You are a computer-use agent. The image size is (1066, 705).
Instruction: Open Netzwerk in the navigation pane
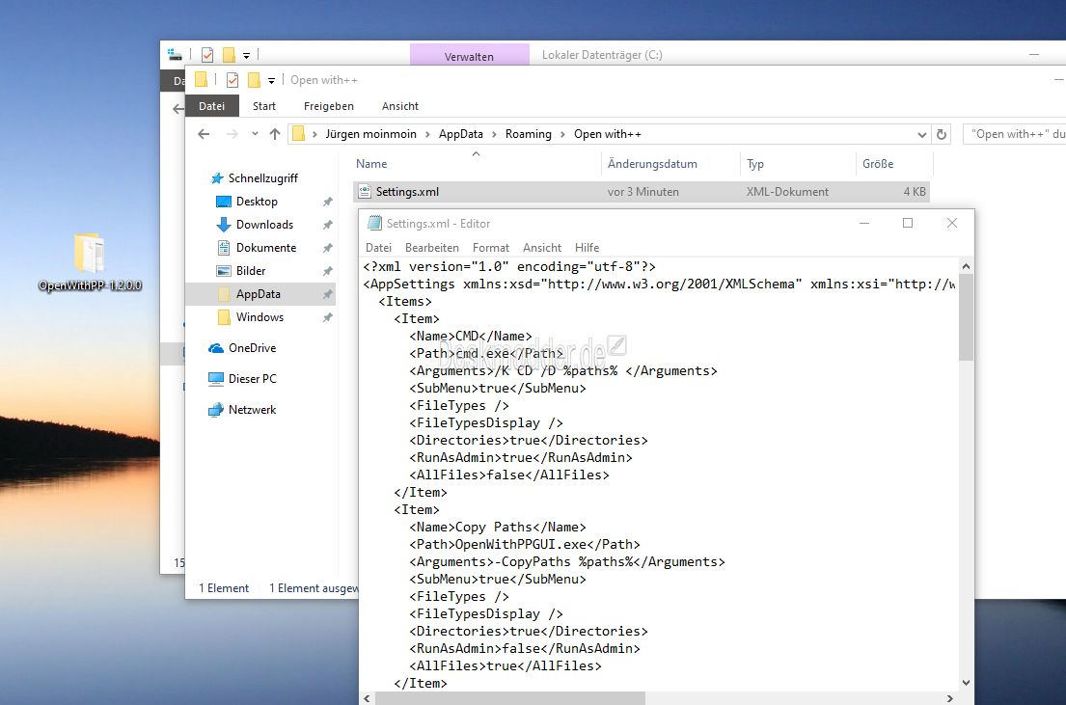point(252,409)
